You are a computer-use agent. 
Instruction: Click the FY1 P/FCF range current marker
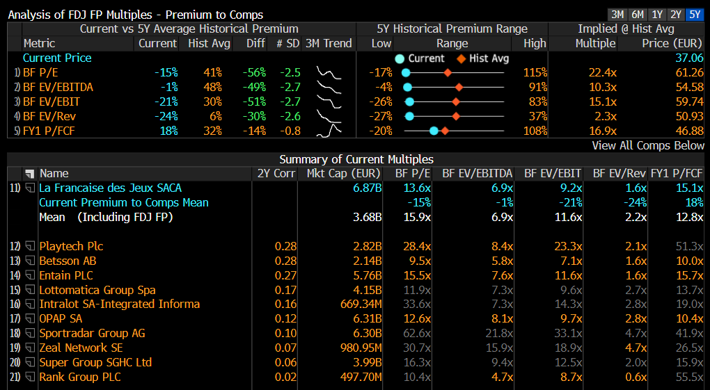[434, 131]
